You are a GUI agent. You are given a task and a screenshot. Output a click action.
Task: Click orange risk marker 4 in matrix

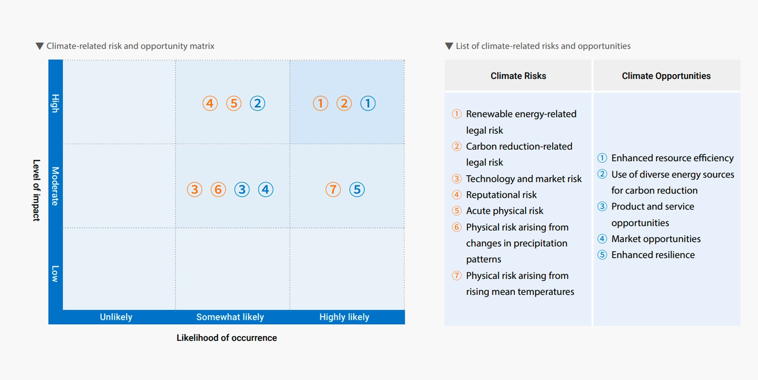click(x=210, y=103)
